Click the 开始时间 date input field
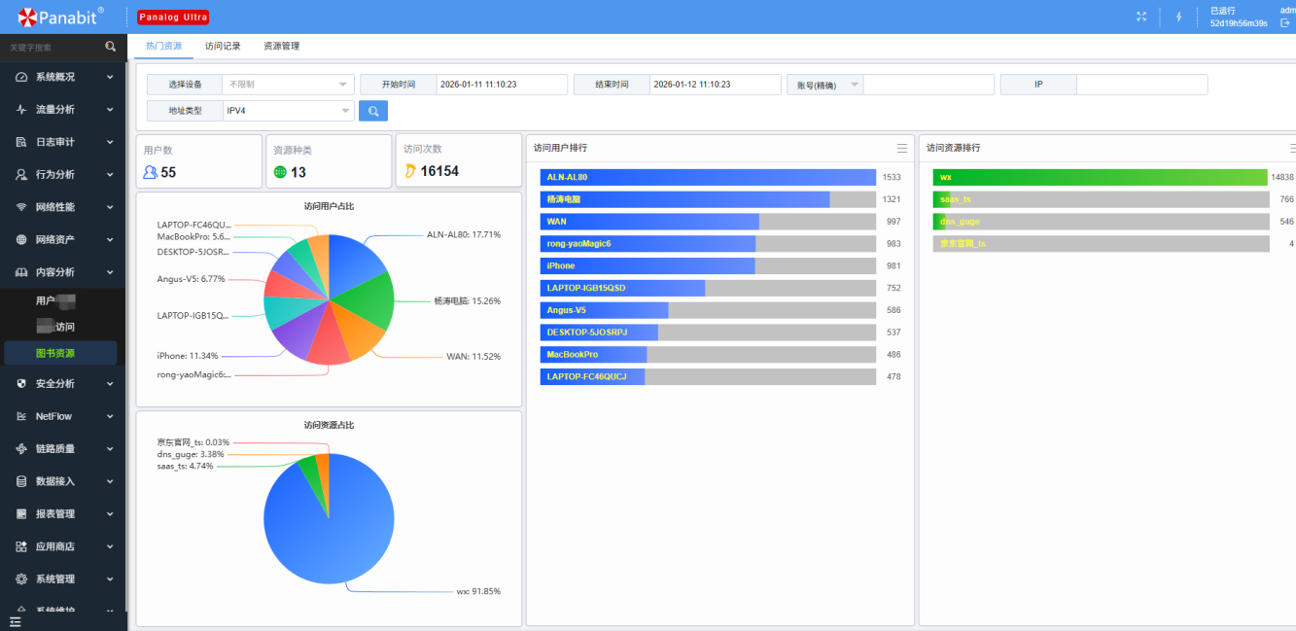Viewport: 1296px width, 631px height. pos(501,85)
